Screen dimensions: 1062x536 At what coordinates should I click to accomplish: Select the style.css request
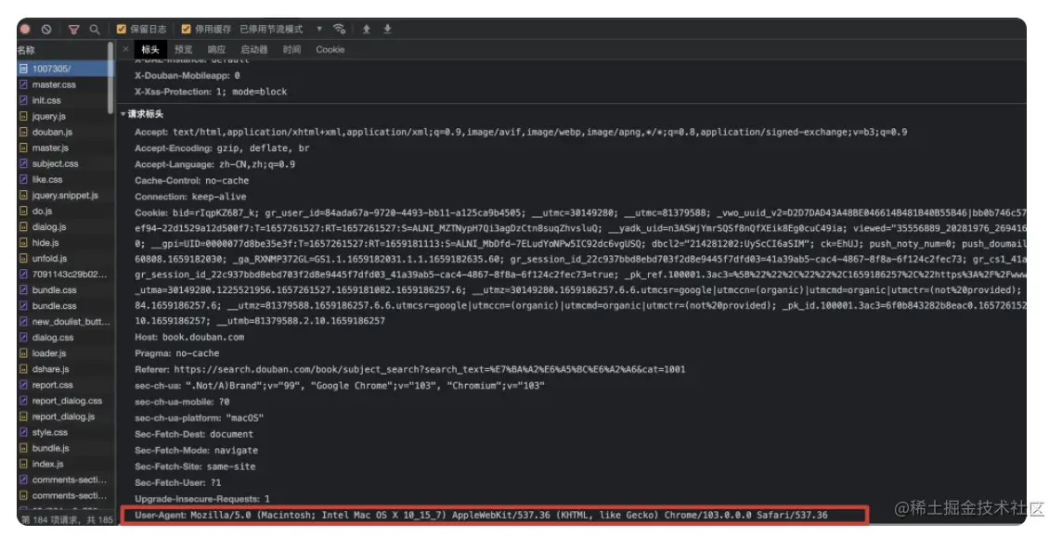pyautogui.click(x=64, y=432)
